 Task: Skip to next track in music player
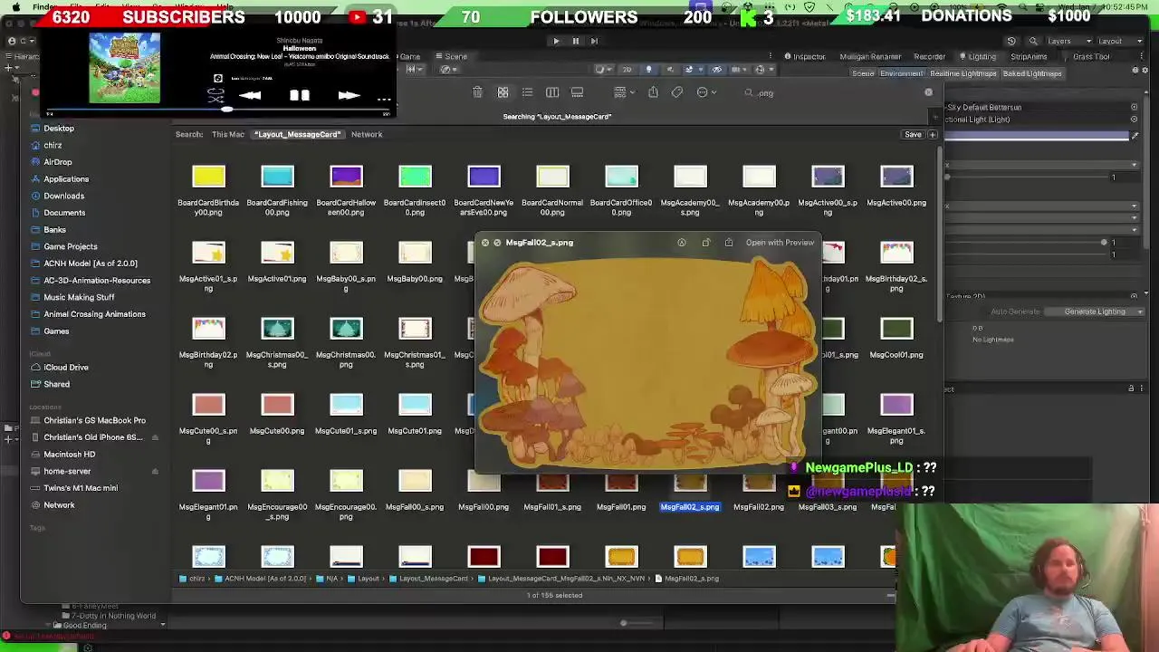pos(349,95)
